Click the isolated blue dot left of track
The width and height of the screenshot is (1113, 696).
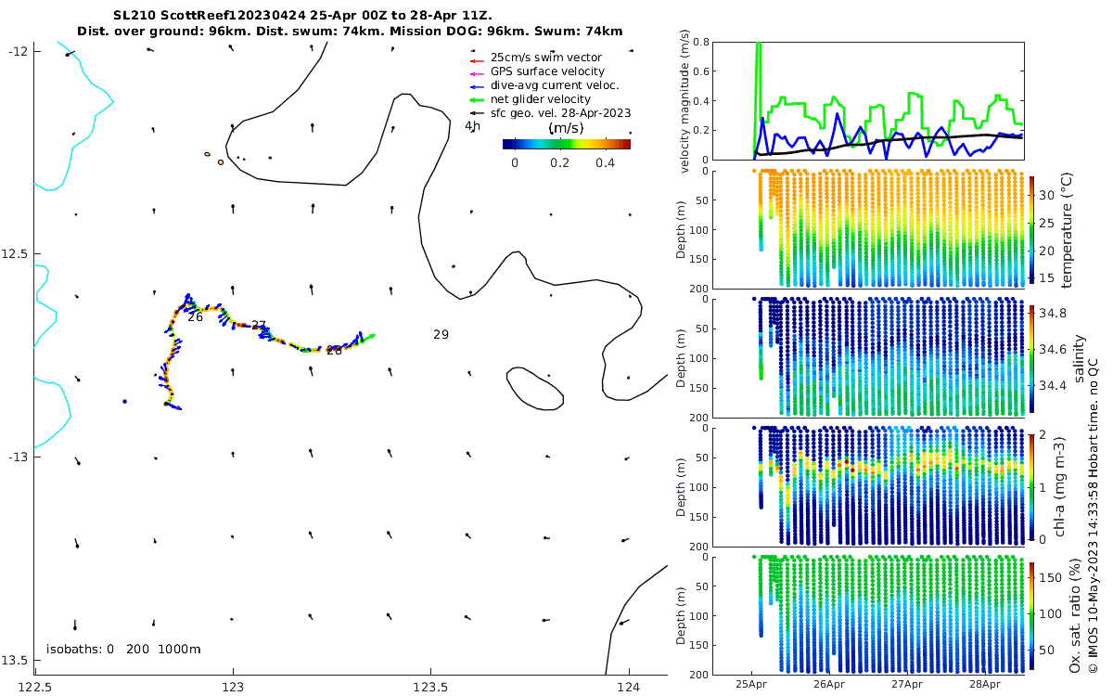[124, 402]
